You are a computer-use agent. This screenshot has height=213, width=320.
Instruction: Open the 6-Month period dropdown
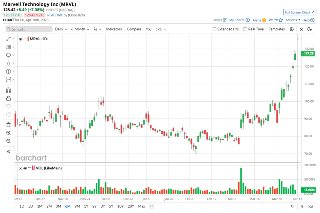80,29
